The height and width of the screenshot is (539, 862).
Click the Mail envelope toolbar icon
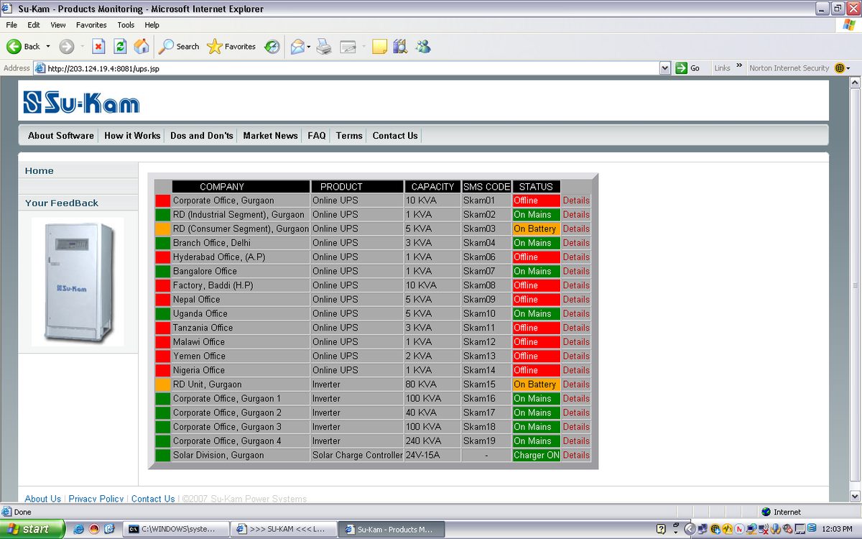(297, 47)
